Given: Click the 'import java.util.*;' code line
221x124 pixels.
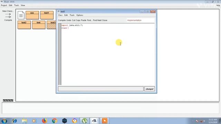Looking at the screenshot, I should pyautogui.click(x=72, y=25).
